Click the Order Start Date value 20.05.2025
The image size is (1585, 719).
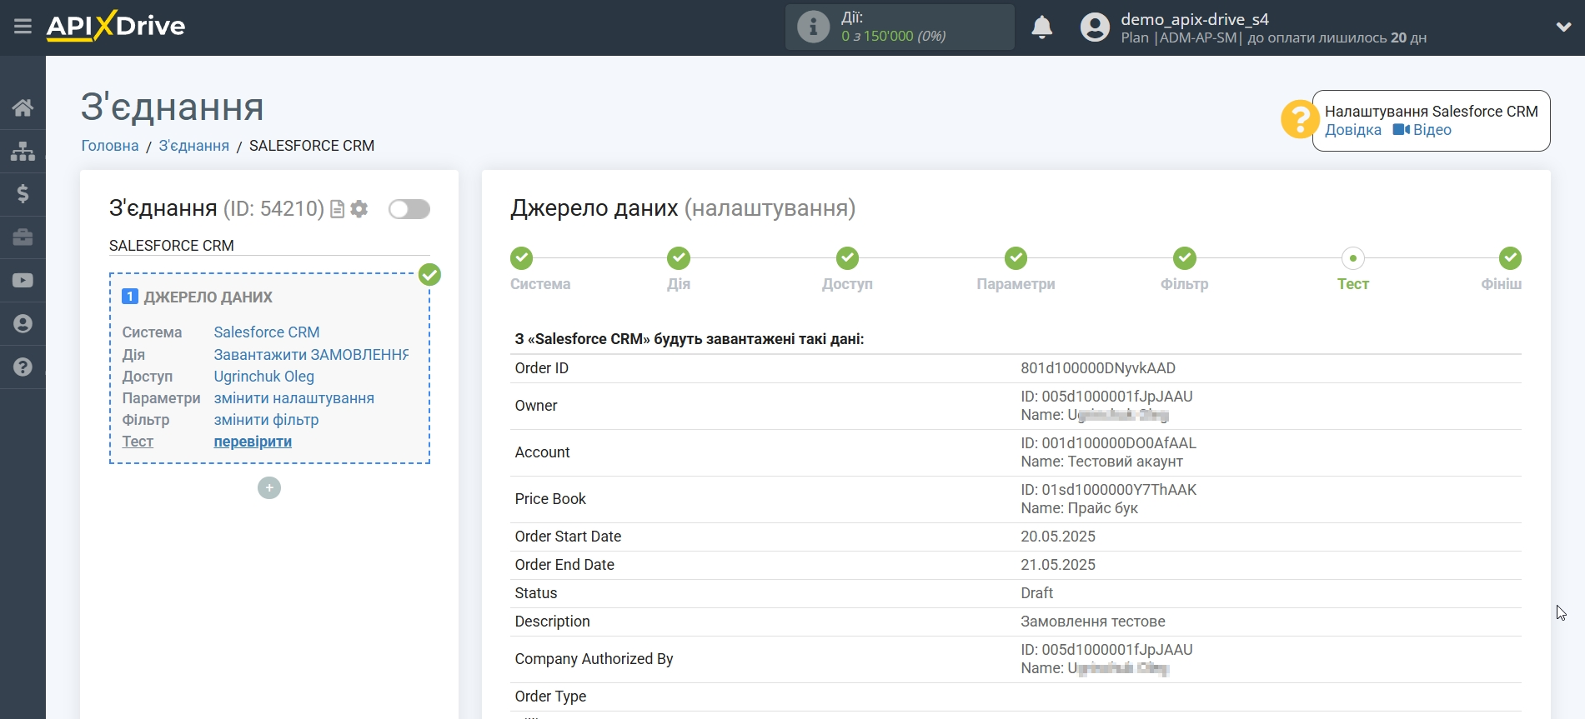point(1057,537)
